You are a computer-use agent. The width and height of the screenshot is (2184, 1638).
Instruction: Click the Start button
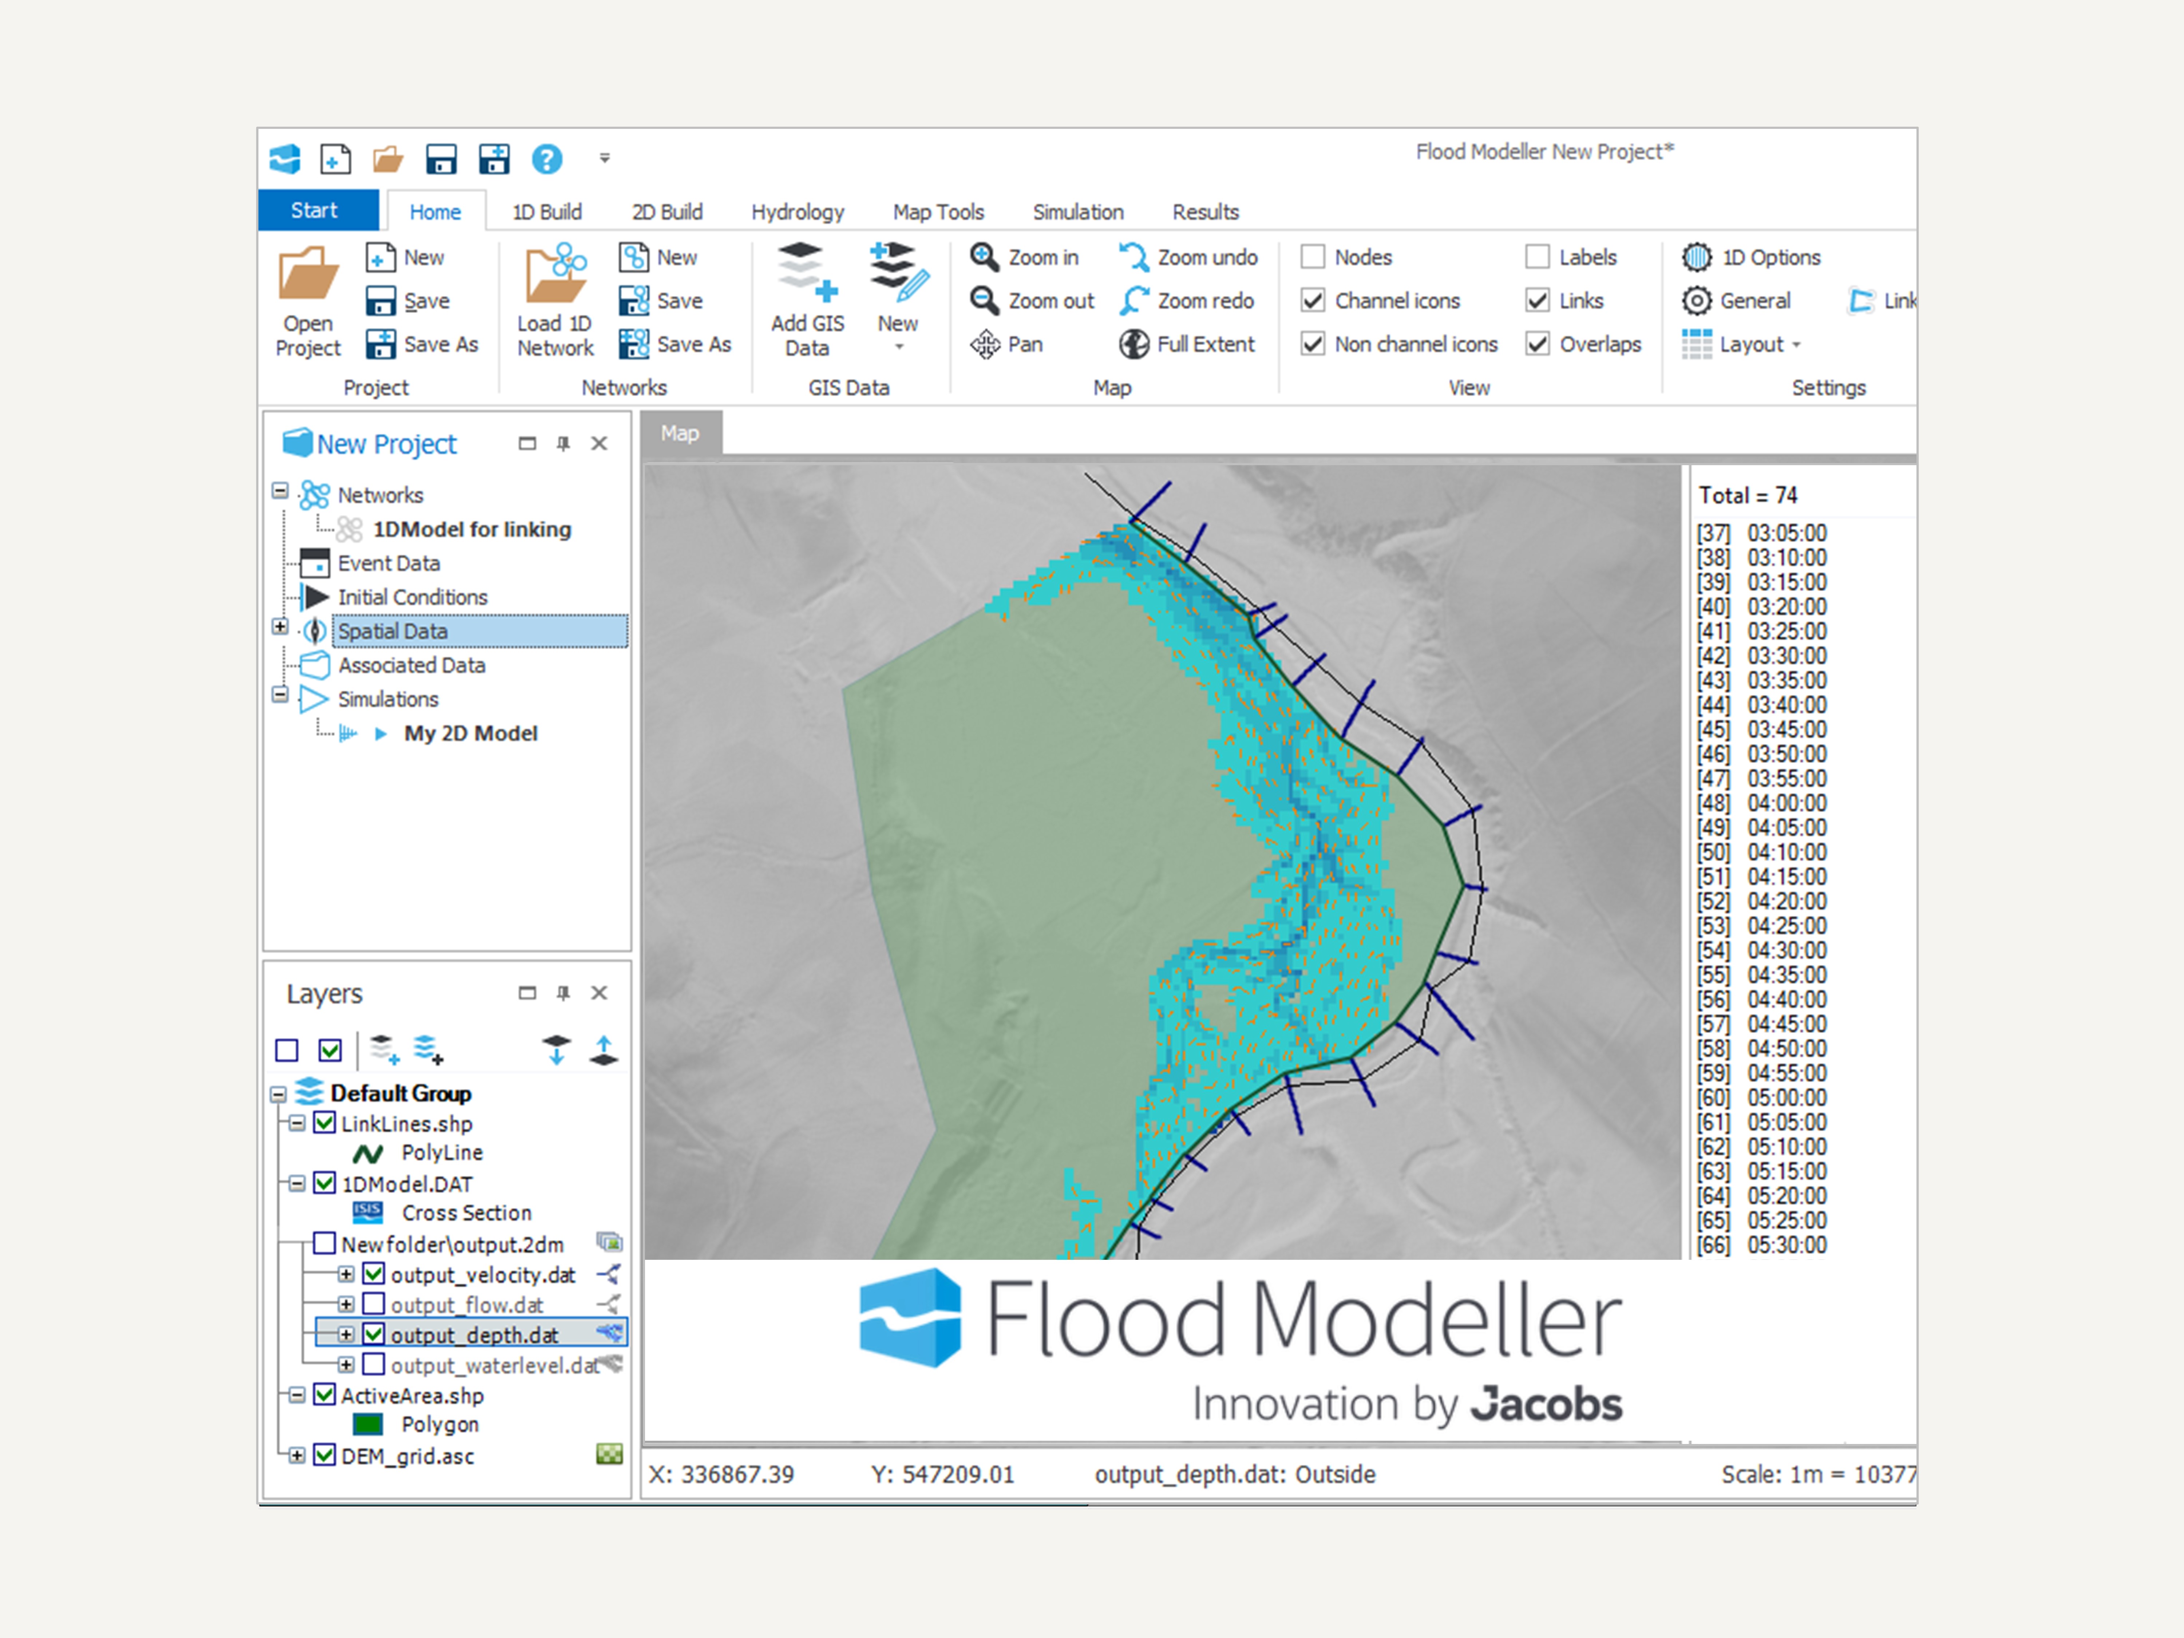(314, 210)
